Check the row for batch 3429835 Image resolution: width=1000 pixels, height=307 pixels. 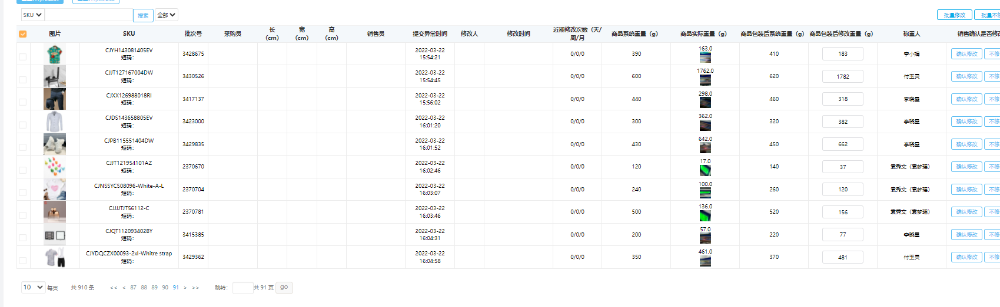point(23,147)
